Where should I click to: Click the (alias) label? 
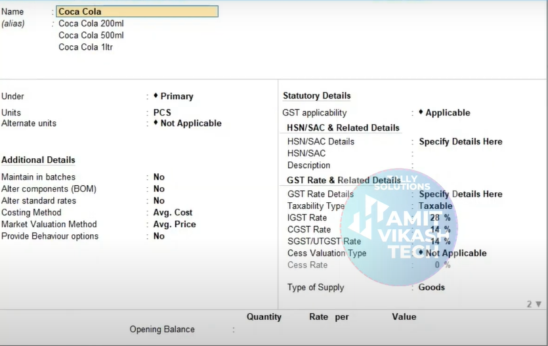coord(13,24)
